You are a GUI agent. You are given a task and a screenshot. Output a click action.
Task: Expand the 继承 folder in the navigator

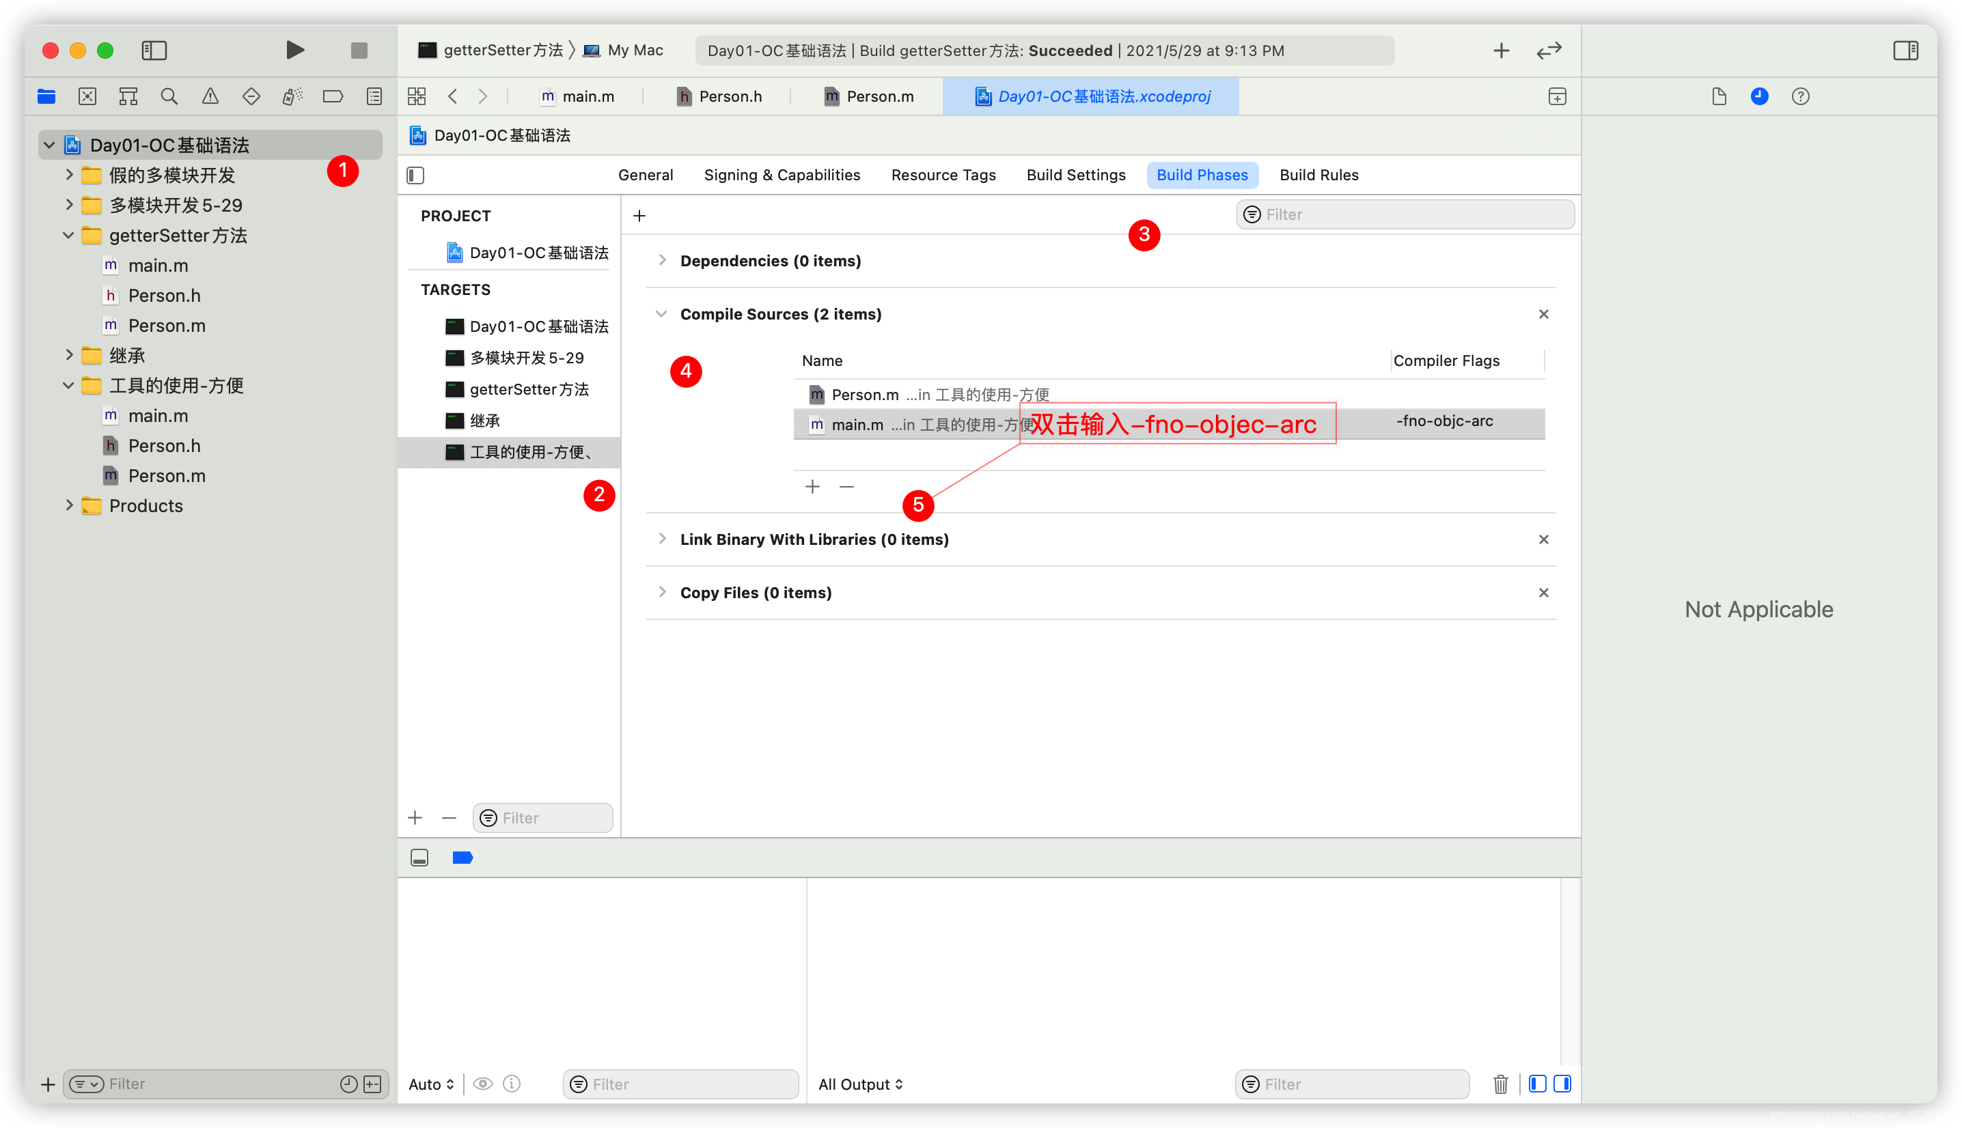[69, 355]
